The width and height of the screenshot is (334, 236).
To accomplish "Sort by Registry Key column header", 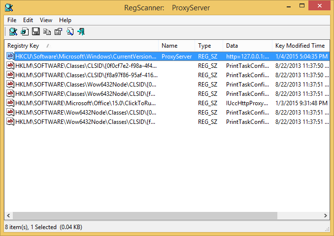I will click(x=81, y=46).
